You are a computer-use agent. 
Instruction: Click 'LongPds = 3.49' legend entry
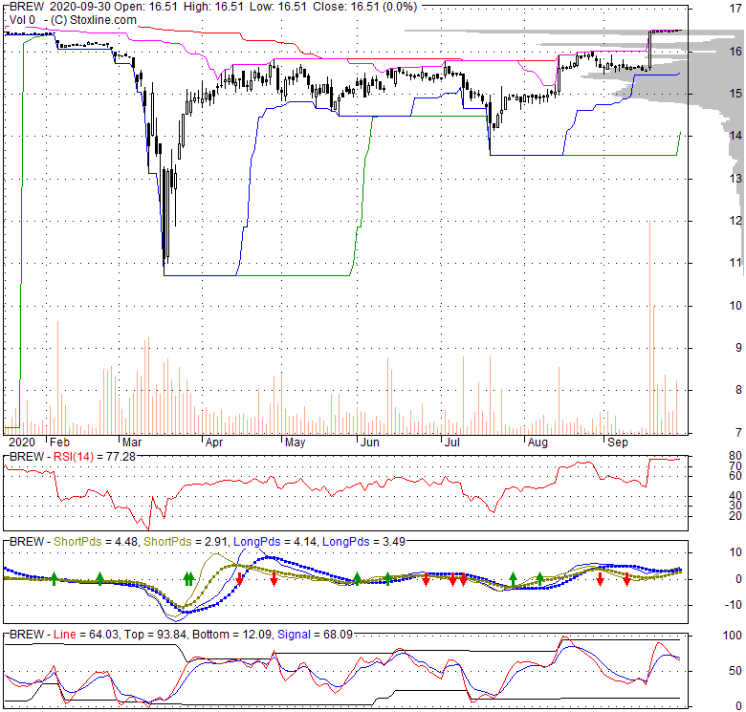364,542
